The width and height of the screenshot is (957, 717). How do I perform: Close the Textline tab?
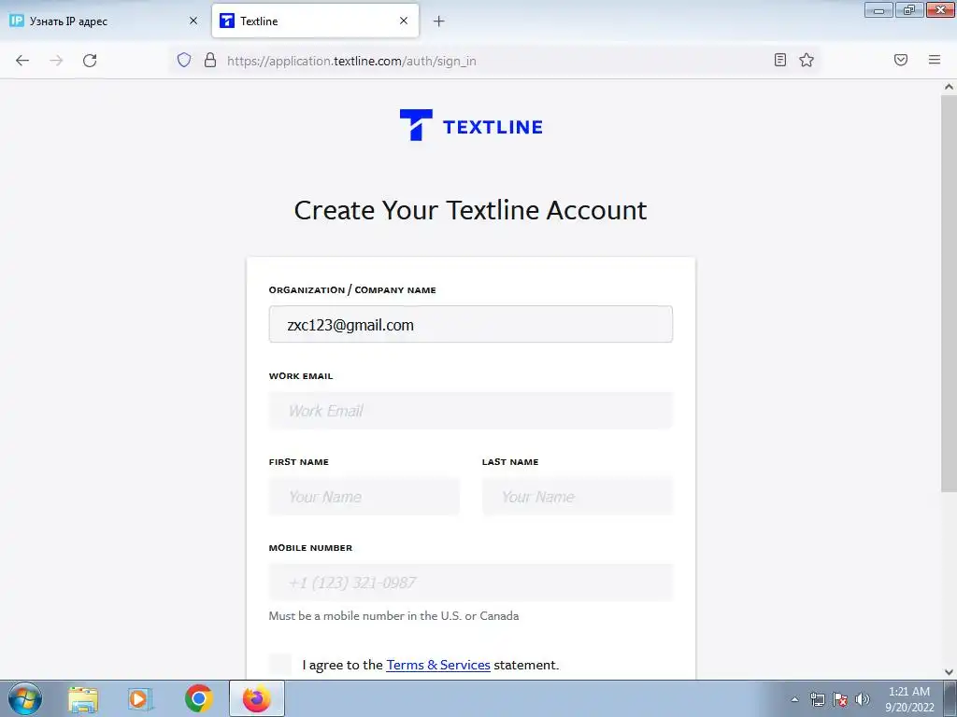[x=404, y=21]
